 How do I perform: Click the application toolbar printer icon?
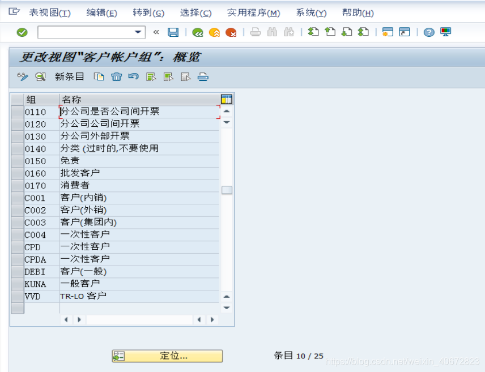click(203, 76)
